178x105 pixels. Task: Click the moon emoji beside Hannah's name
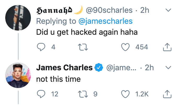78,10
